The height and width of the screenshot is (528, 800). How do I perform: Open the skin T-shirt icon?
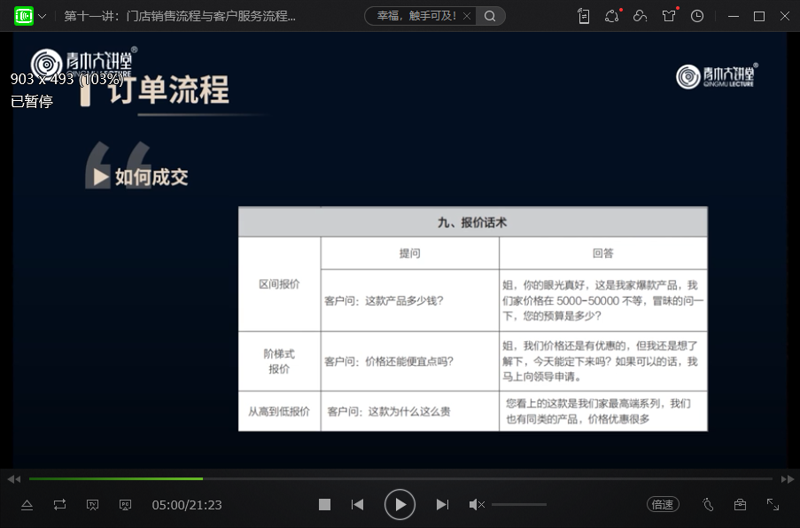click(669, 16)
